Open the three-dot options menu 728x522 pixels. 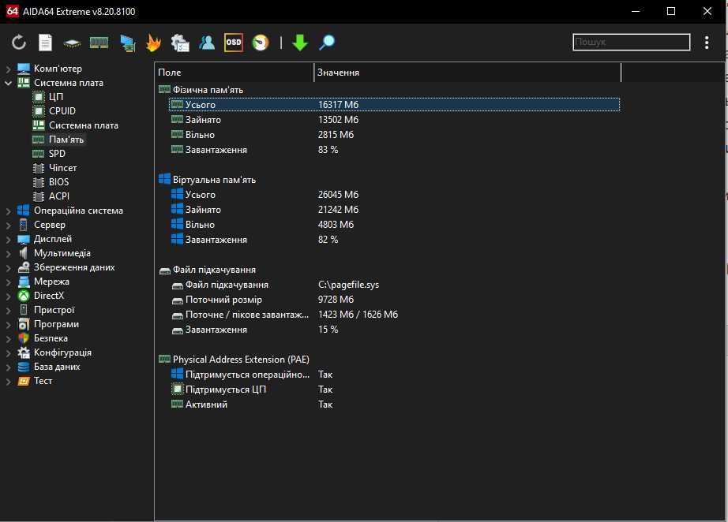(x=707, y=43)
